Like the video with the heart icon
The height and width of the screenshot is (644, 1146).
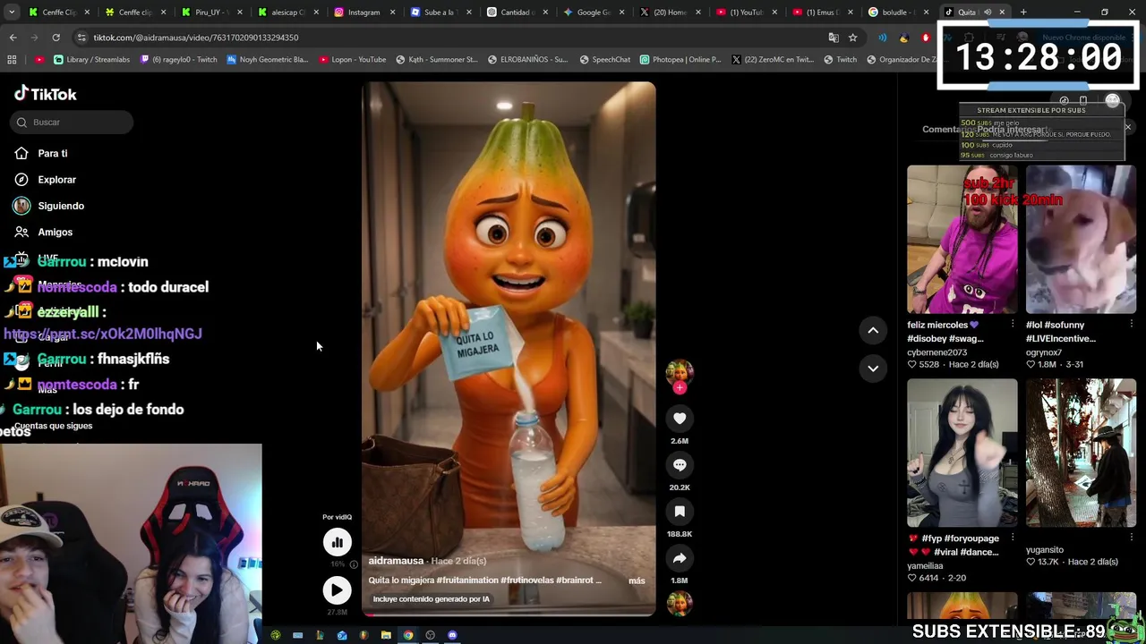(x=680, y=419)
